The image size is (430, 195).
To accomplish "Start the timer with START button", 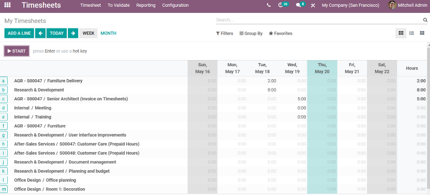I will 17,51.
